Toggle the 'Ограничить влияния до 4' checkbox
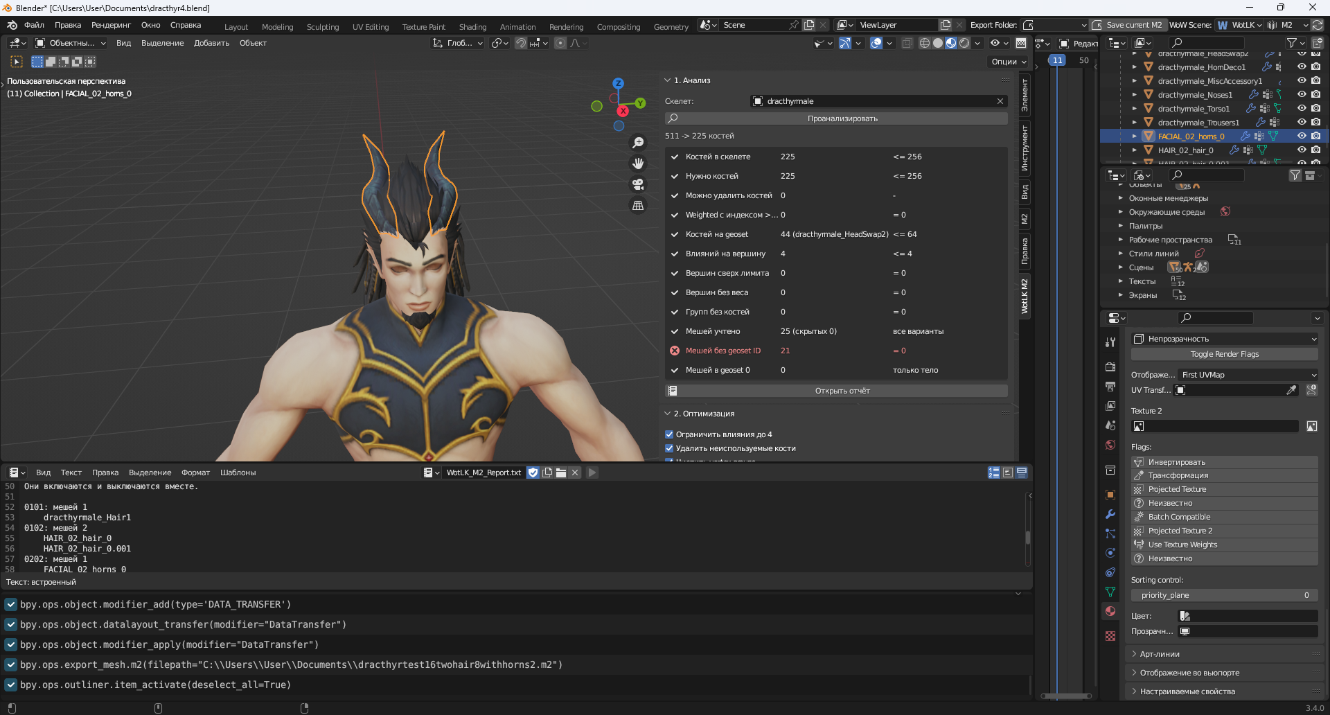This screenshot has width=1330, height=715. pos(669,434)
